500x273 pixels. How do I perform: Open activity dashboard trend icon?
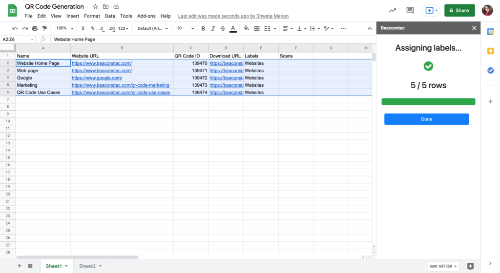tap(392, 11)
